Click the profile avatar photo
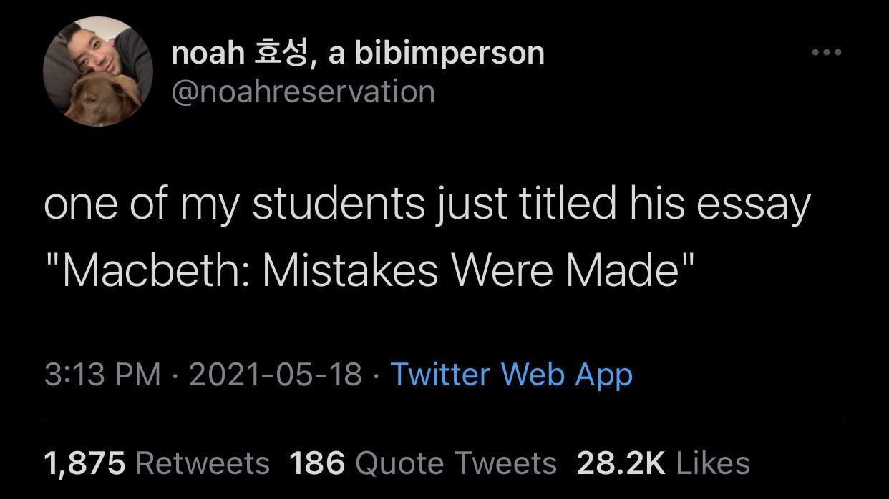The image size is (889, 499). click(x=98, y=71)
